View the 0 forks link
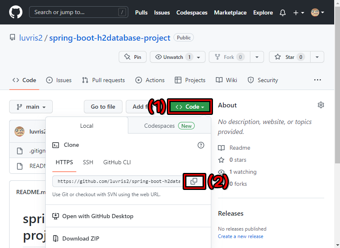Image resolution: width=340 pixels, height=248 pixels. [238, 184]
